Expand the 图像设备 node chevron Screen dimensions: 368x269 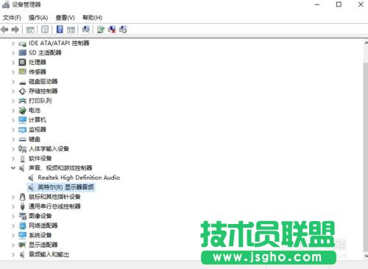(13, 216)
